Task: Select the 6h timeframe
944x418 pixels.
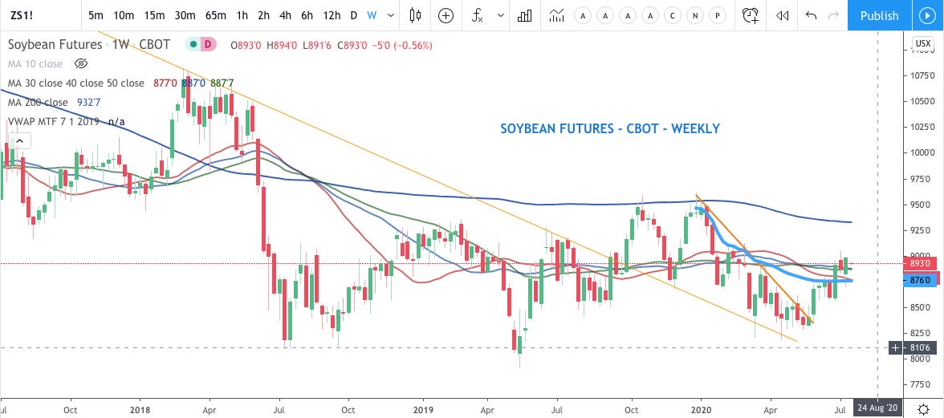Action: (x=307, y=15)
